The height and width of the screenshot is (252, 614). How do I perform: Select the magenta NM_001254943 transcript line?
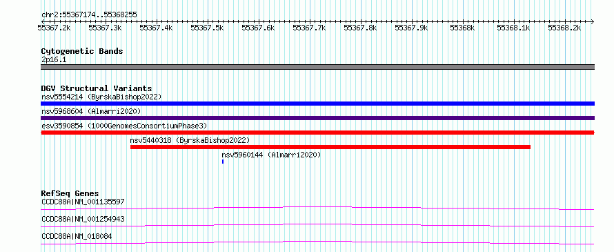pos(317,225)
